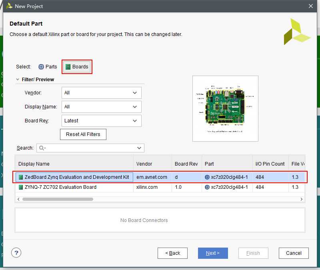Click the board table horizontal scrollbar thumb

[x=58, y=199]
